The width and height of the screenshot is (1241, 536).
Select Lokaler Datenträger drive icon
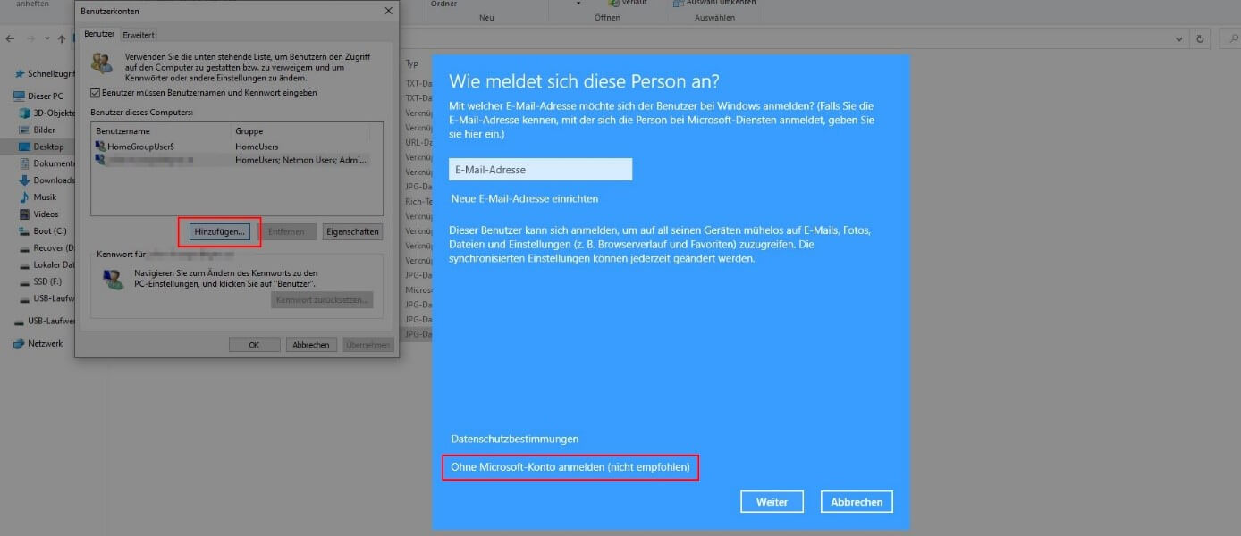point(25,265)
